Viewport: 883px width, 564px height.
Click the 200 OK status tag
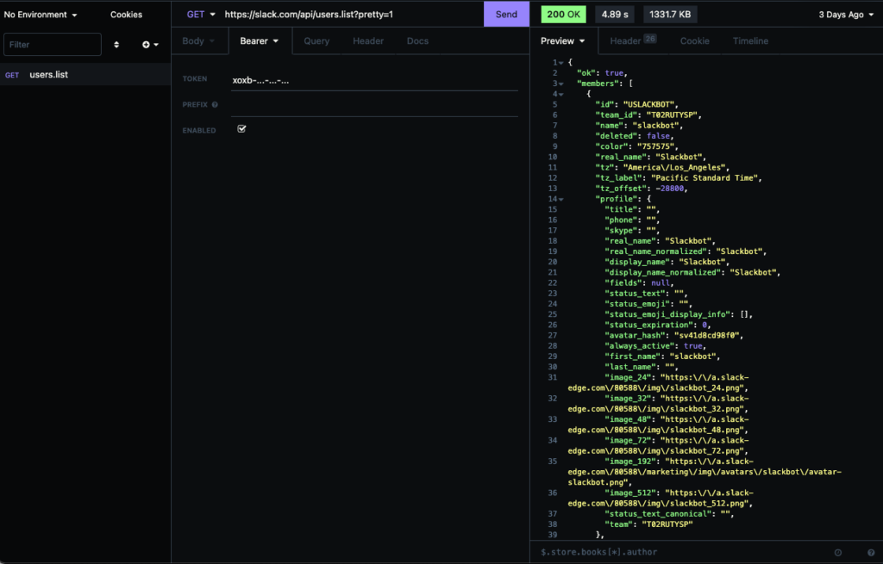(x=563, y=15)
